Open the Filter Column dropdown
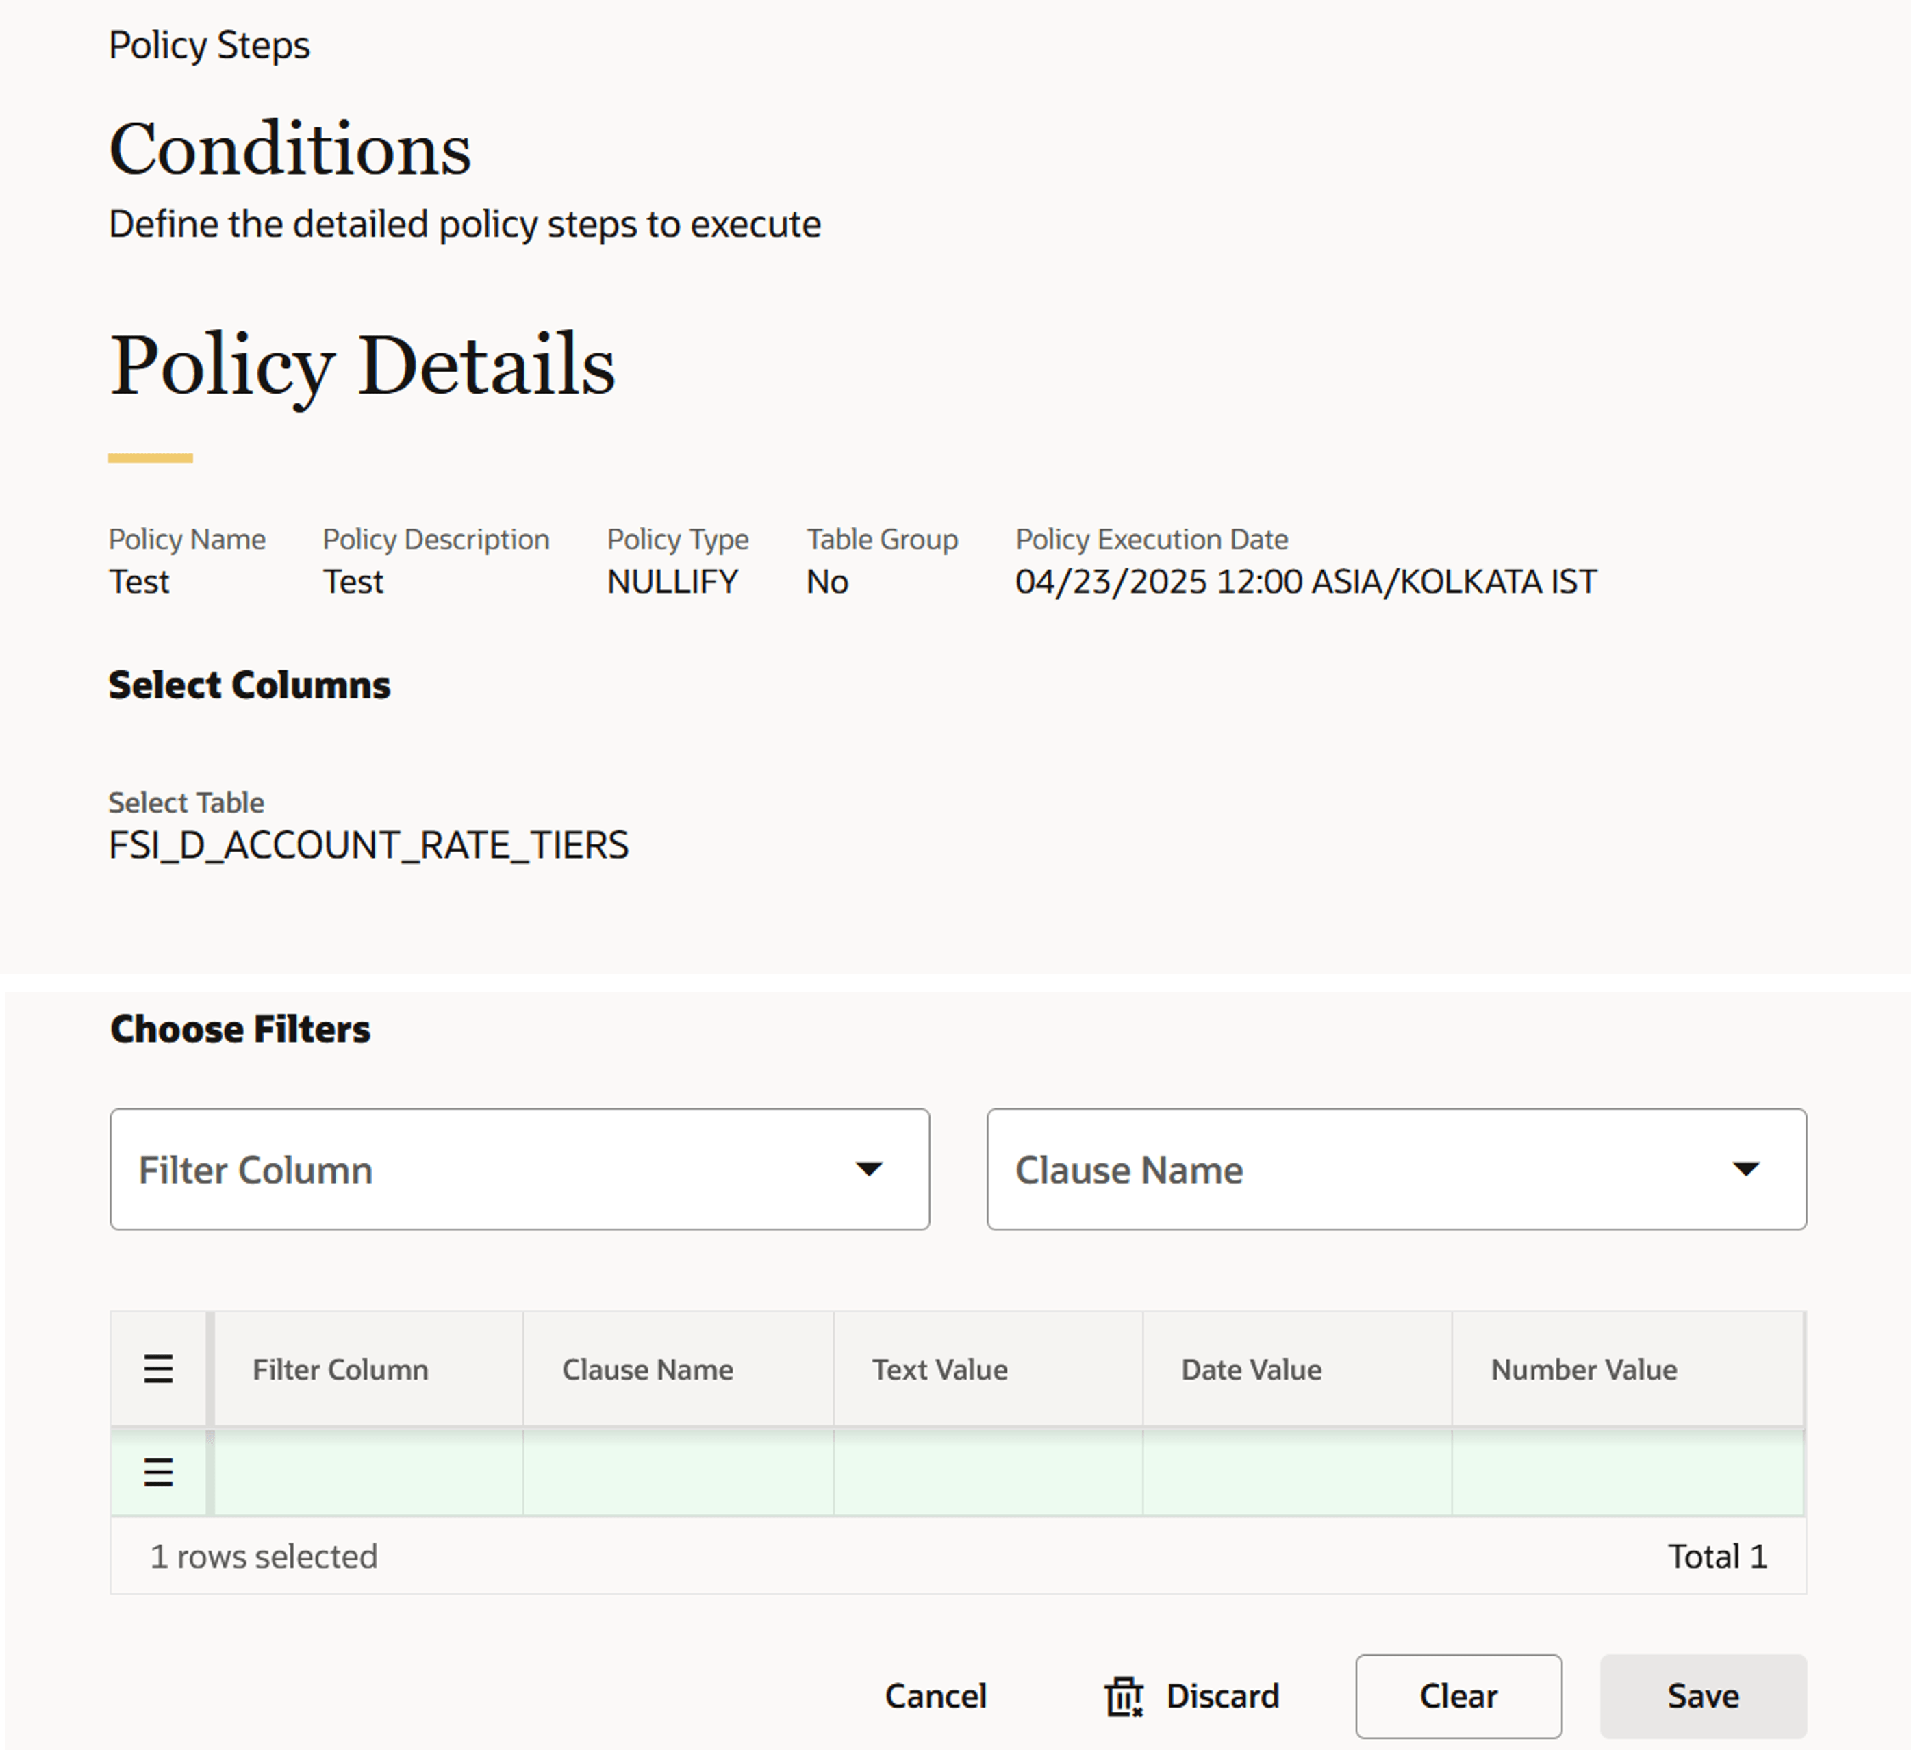1911x1750 pixels. click(x=520, y=1169)
